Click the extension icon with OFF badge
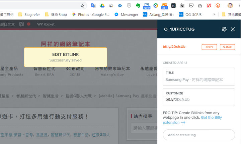The width and height of the screenshot is (241, 144). [164, 6]
